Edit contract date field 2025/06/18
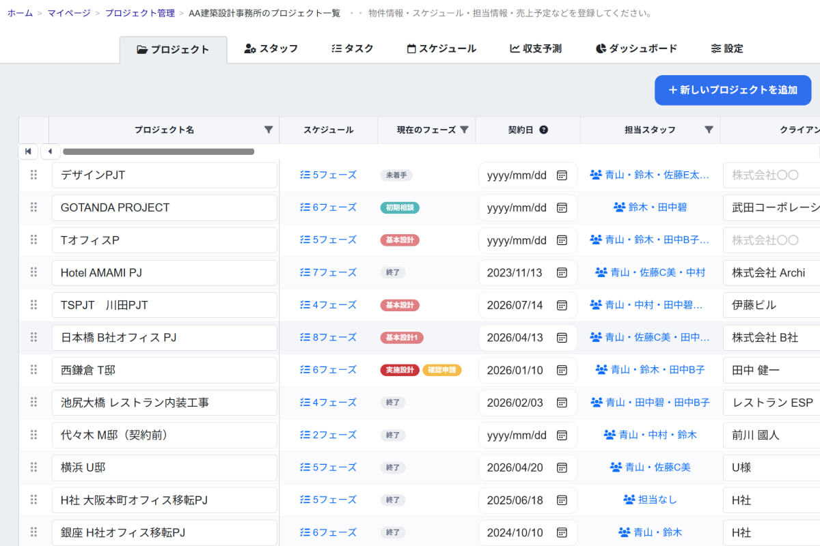The height and width of the screenshot is (546, 820). 528,500
